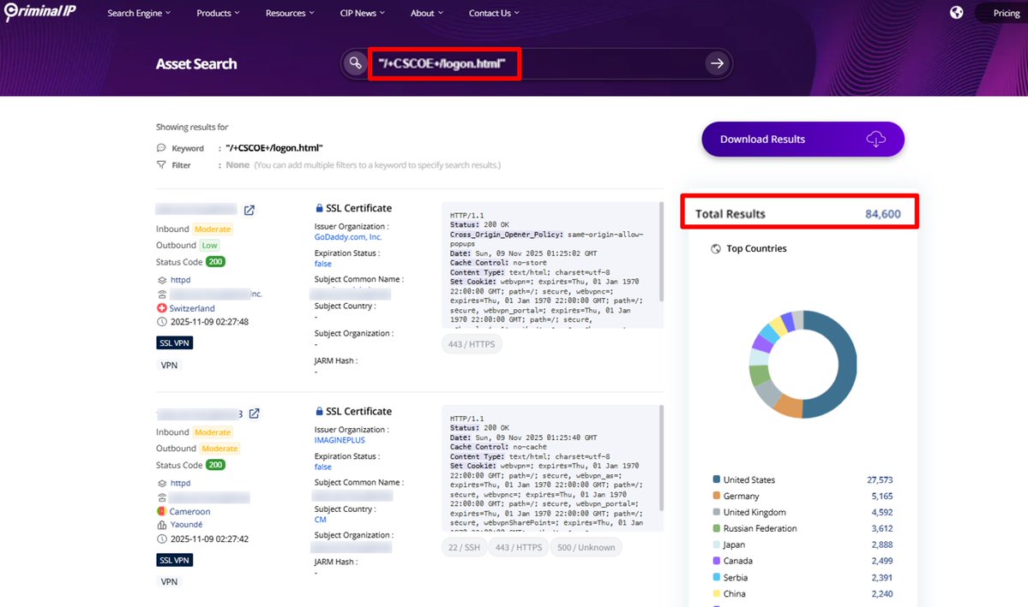Click the cloud download icon
This screenshot has width=1028, height=607.
876,139
